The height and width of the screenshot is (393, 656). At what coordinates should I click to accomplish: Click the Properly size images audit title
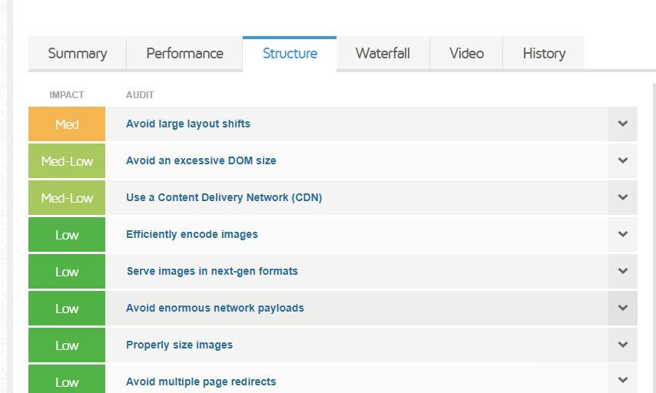(x=179, y=345)
